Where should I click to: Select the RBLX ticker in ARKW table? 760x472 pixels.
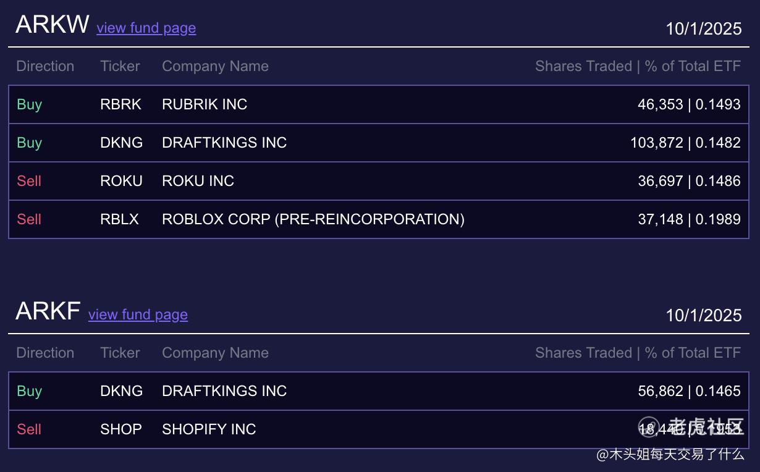pos(119,219)
